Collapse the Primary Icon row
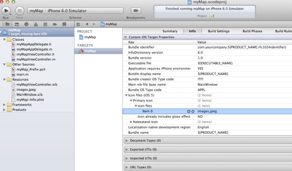 tap(131, 101)
